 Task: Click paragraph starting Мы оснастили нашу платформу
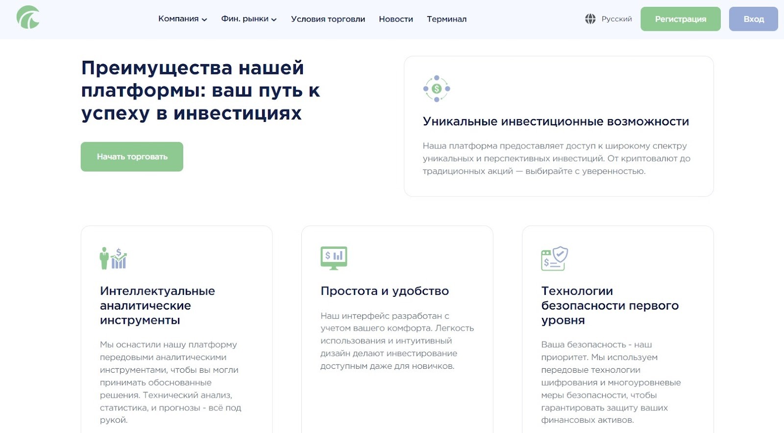click(x=171, y=383)
